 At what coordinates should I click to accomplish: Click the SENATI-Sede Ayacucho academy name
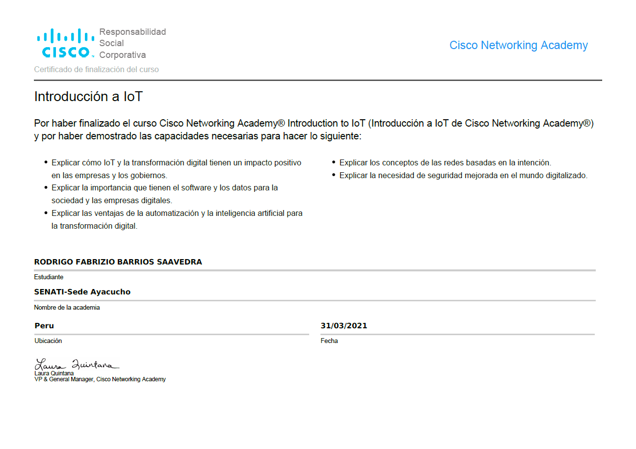82,291
